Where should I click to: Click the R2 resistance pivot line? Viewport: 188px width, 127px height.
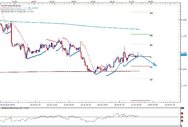pyautogui.click(x=140, y=34)
